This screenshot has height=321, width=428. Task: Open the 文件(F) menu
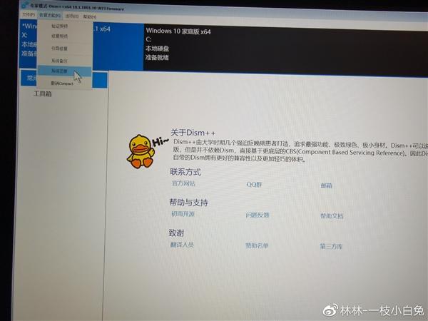[x=29, y=14]
